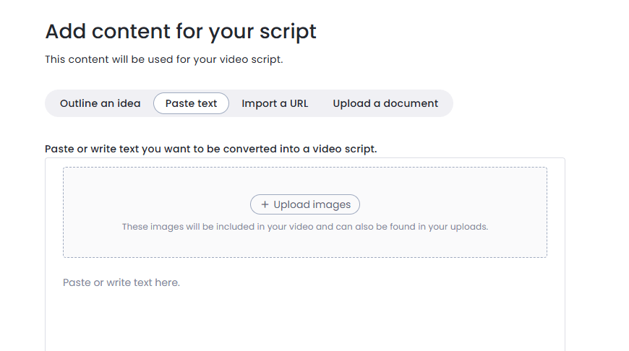This screenshot has width=629, height=351.
Task: Click the 'Upload images' label text
Action: [312, 205]
